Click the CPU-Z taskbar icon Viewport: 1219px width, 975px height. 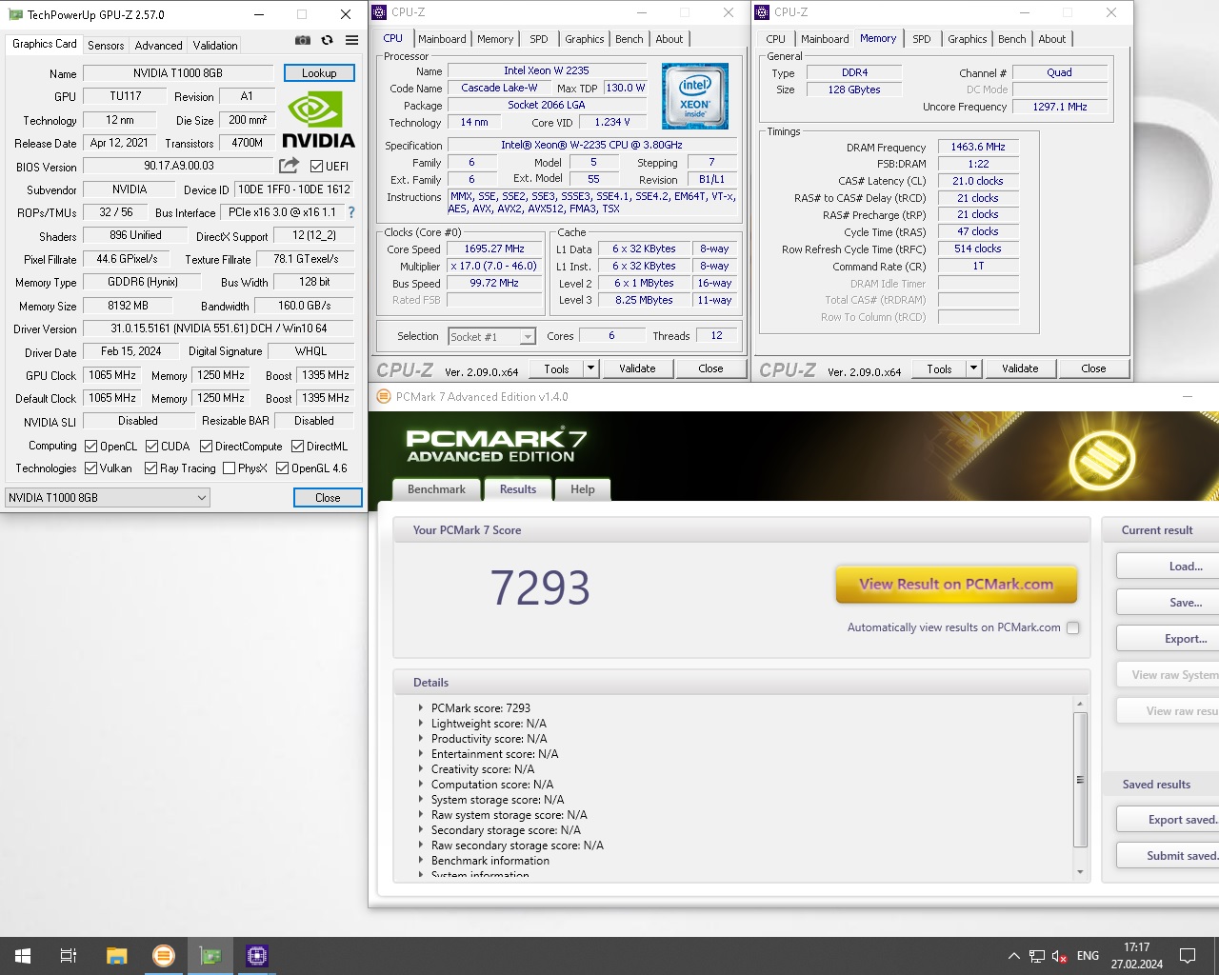click(257, 956)
